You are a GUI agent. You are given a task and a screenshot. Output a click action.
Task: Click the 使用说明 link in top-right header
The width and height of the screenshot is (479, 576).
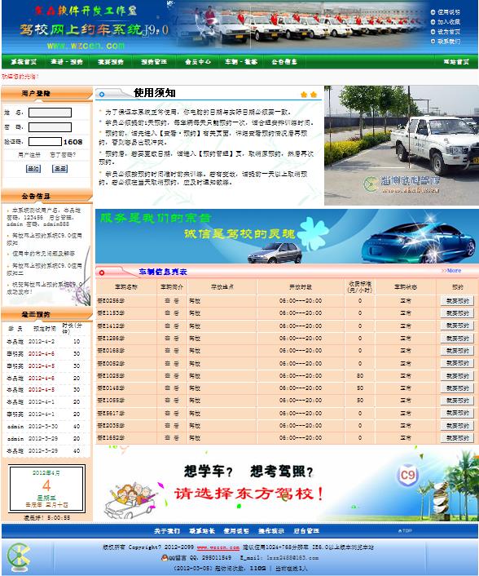click(x=448, y=12)
